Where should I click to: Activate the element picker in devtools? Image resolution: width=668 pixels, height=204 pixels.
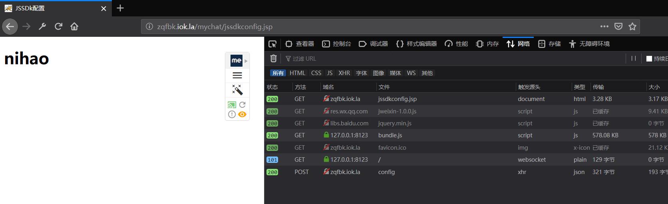coord(272,44)
